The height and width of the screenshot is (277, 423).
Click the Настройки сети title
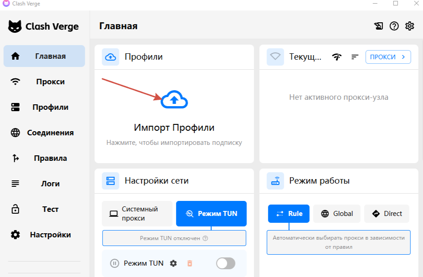coord(157,180)
